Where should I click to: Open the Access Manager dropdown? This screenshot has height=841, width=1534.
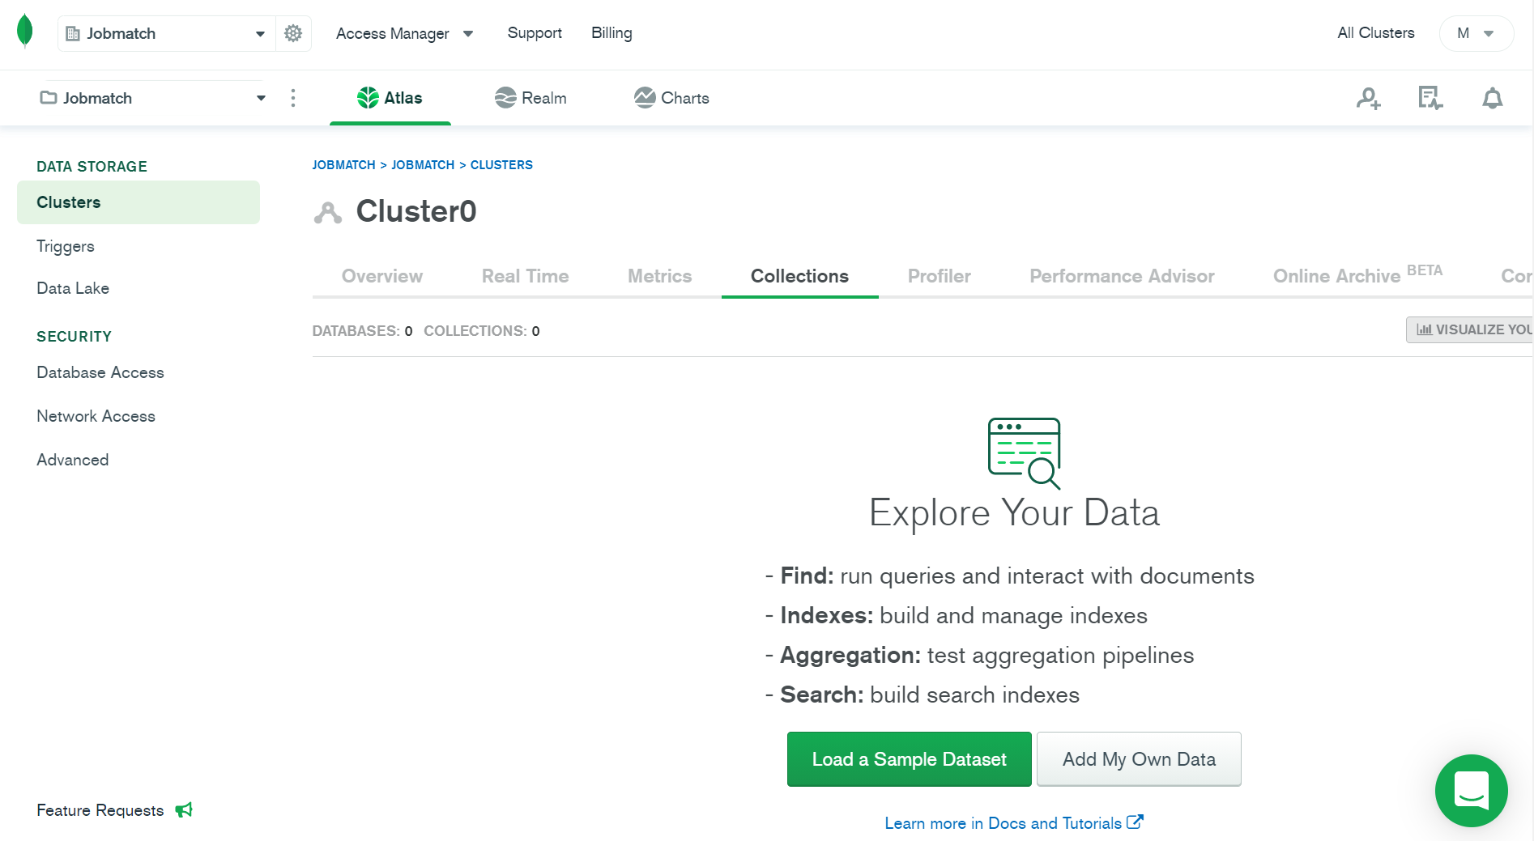(x=404, y=33)
